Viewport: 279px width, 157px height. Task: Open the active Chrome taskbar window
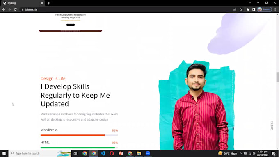(x=94, y=153)
